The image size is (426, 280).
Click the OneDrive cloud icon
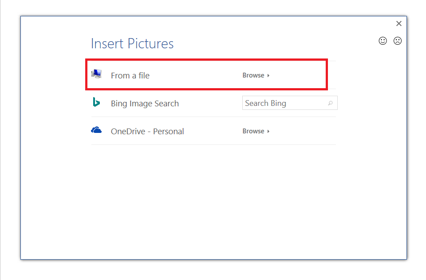96,130
